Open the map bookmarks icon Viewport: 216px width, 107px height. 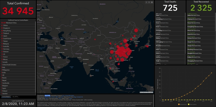(x=146, y=2)
